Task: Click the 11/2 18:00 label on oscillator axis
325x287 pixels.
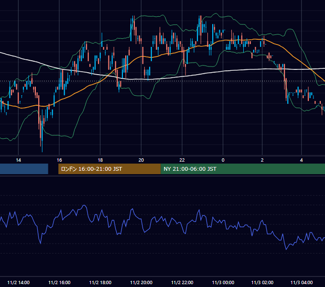Action: [100, 283]
